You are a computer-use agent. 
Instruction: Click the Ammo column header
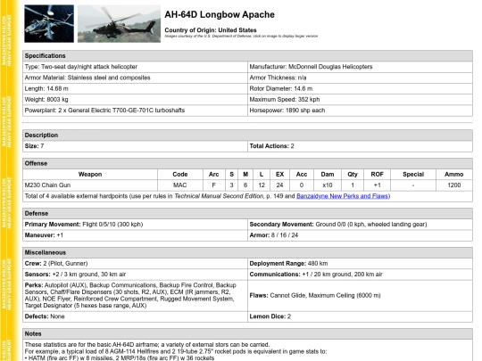pyautogui.click(x=454, y=175)
